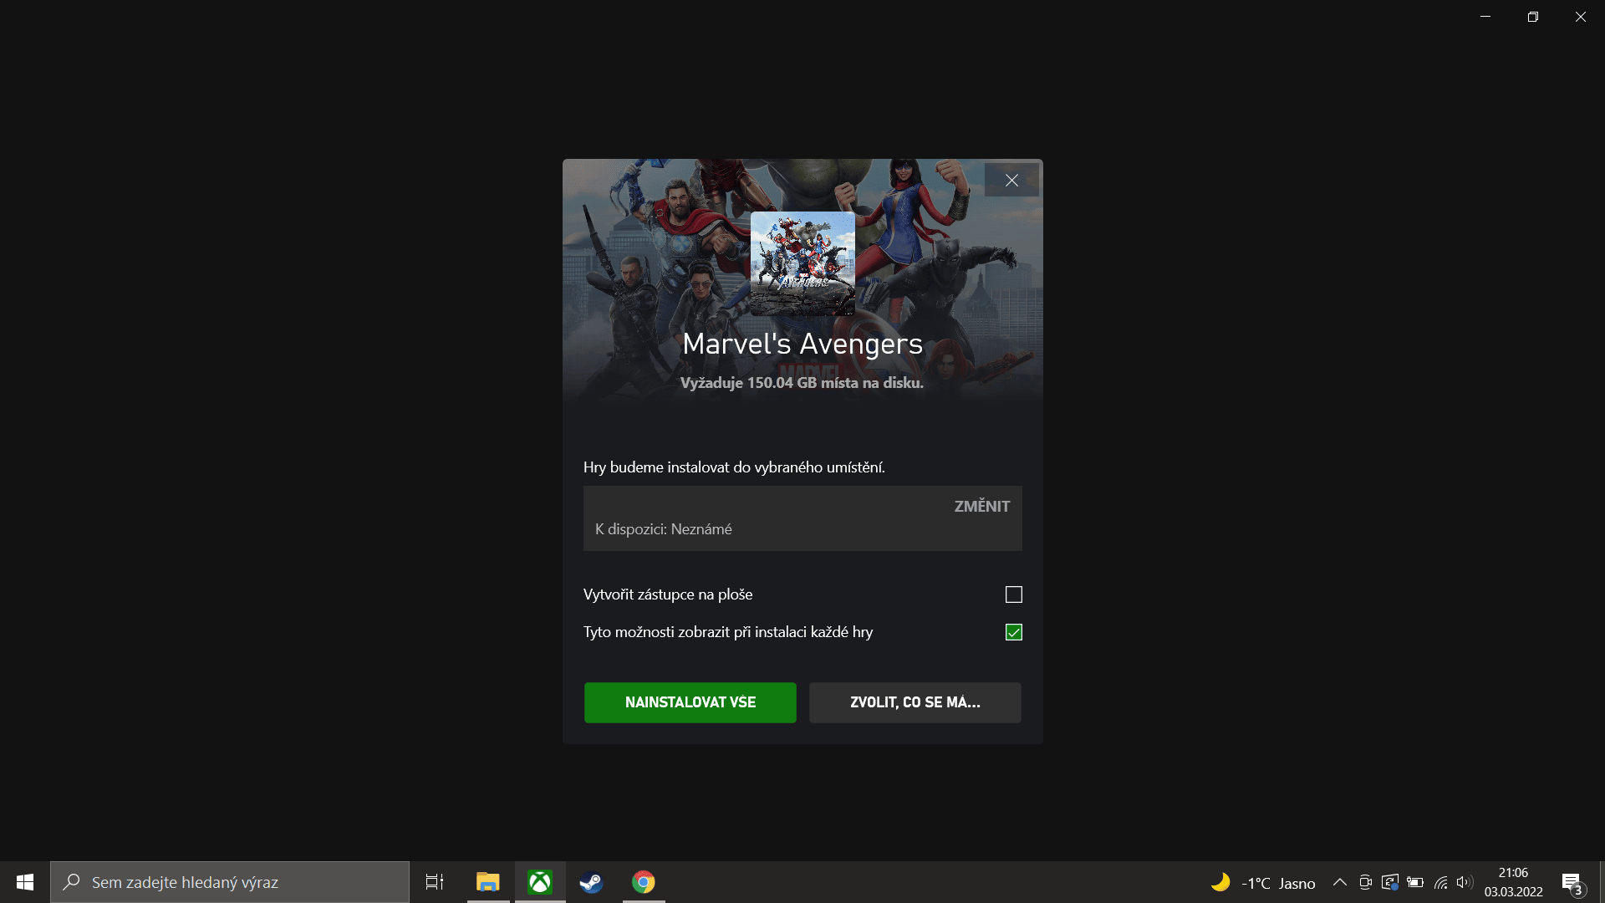Image resolution: width=1605 pixels, height=903 pixels.
Task: Open File Explorer from the taskbar
Action: point(487,882)
